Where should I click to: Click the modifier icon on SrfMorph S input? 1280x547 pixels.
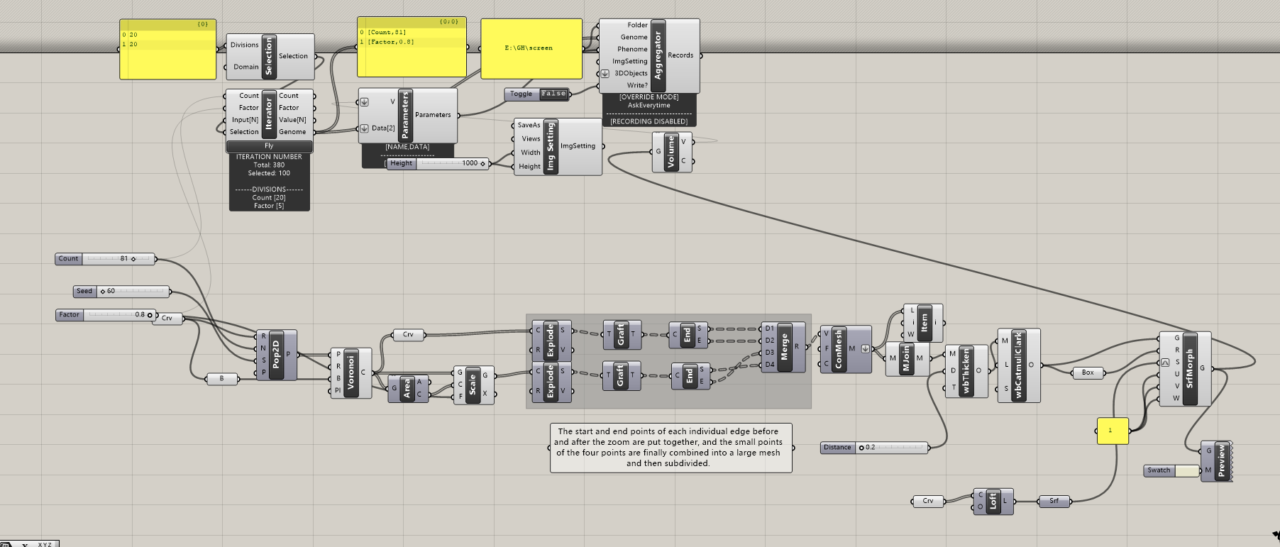[1165, 363]
